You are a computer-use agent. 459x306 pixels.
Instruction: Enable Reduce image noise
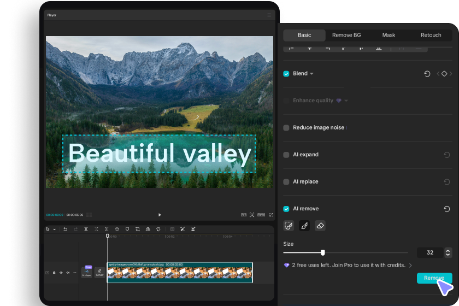(x=286, y=128)
